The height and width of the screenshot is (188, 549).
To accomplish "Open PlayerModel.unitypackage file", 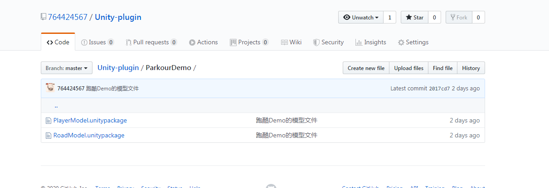I will [x=90, y=120].
